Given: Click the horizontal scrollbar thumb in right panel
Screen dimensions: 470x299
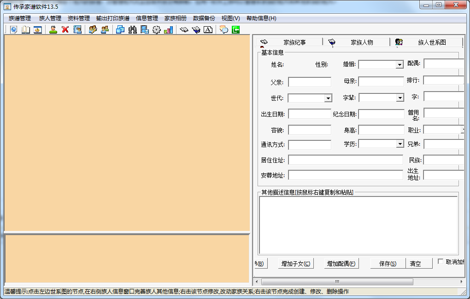Looking at the screenshot, I should (x=337, y=282).
